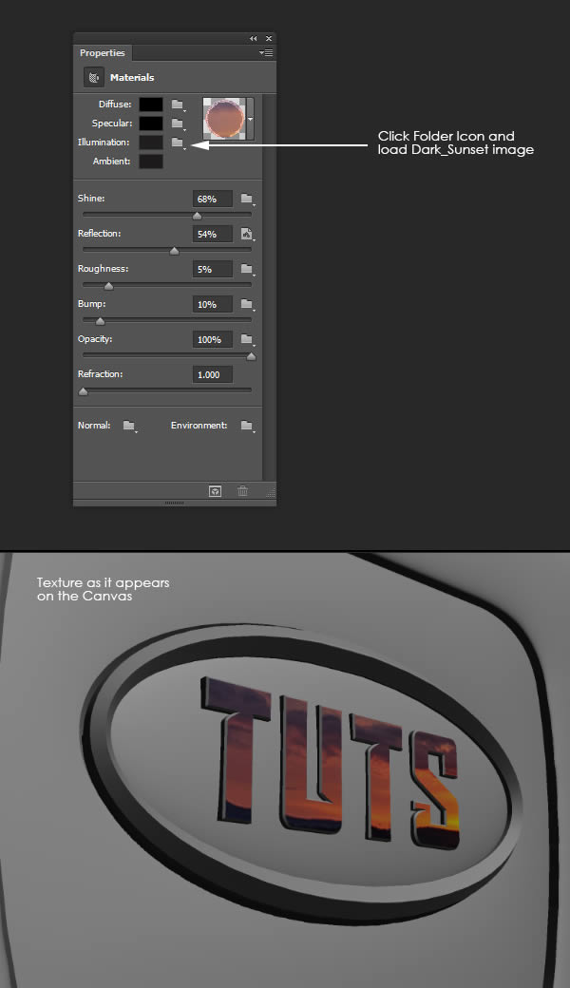Click the Roughness slider handle
Screen dimensions: 570x988
(108, 286)
